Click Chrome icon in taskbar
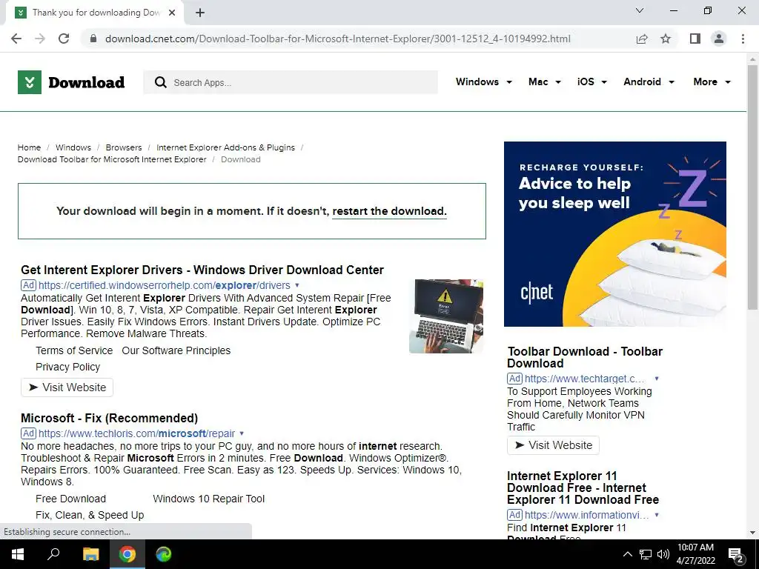 127,554
